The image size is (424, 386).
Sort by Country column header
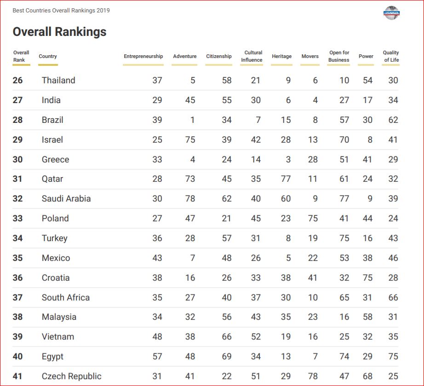coord(48,56)
